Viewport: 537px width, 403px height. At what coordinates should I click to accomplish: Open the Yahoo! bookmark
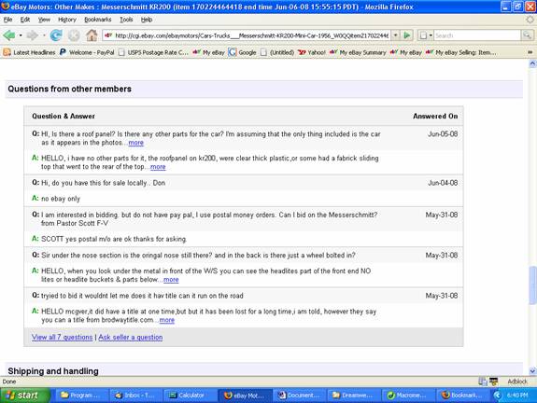(312, 52)
